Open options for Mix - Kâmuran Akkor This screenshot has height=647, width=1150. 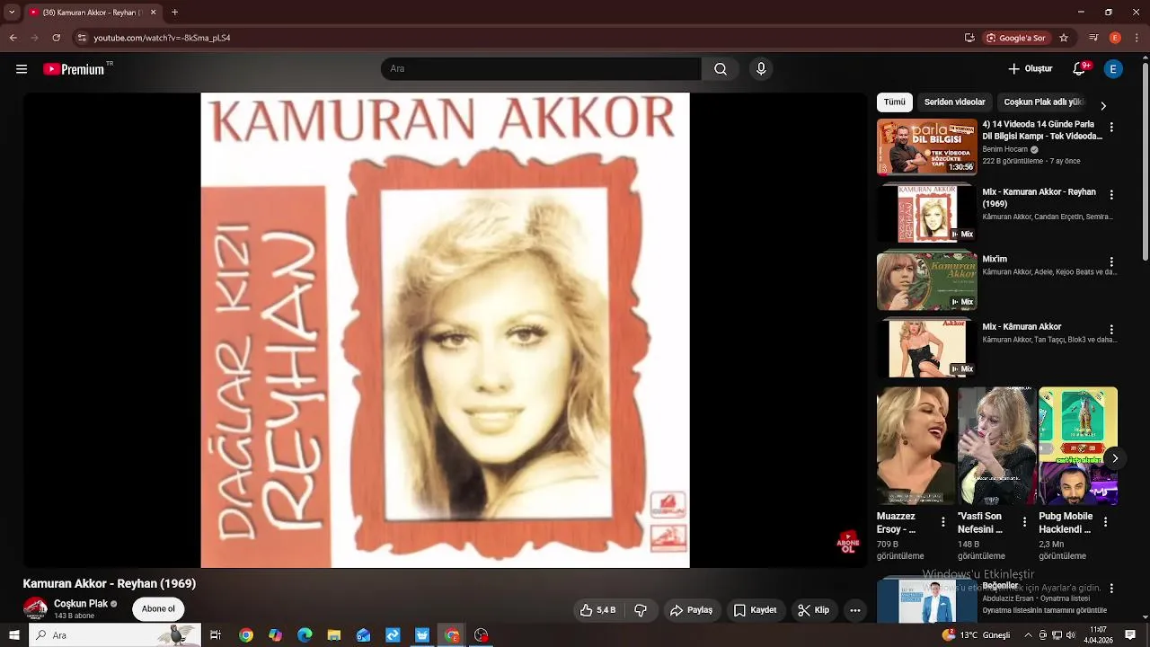click(x=1111, y=330)
